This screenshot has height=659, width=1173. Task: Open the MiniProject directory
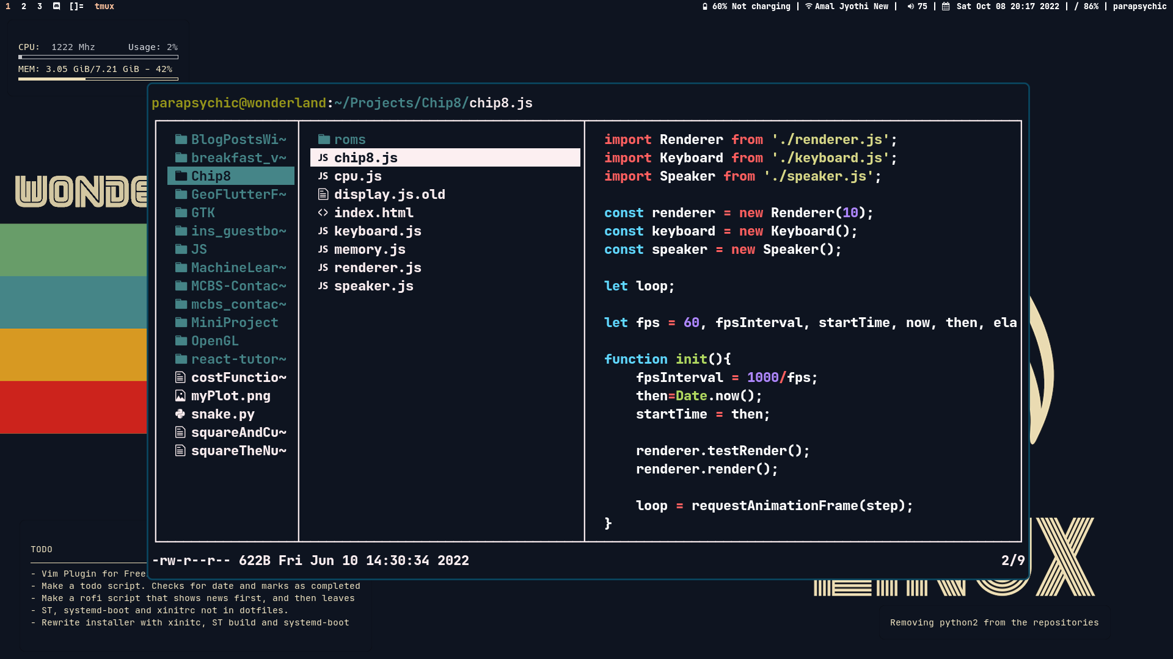pyautogui.click(x=234, y=323)
